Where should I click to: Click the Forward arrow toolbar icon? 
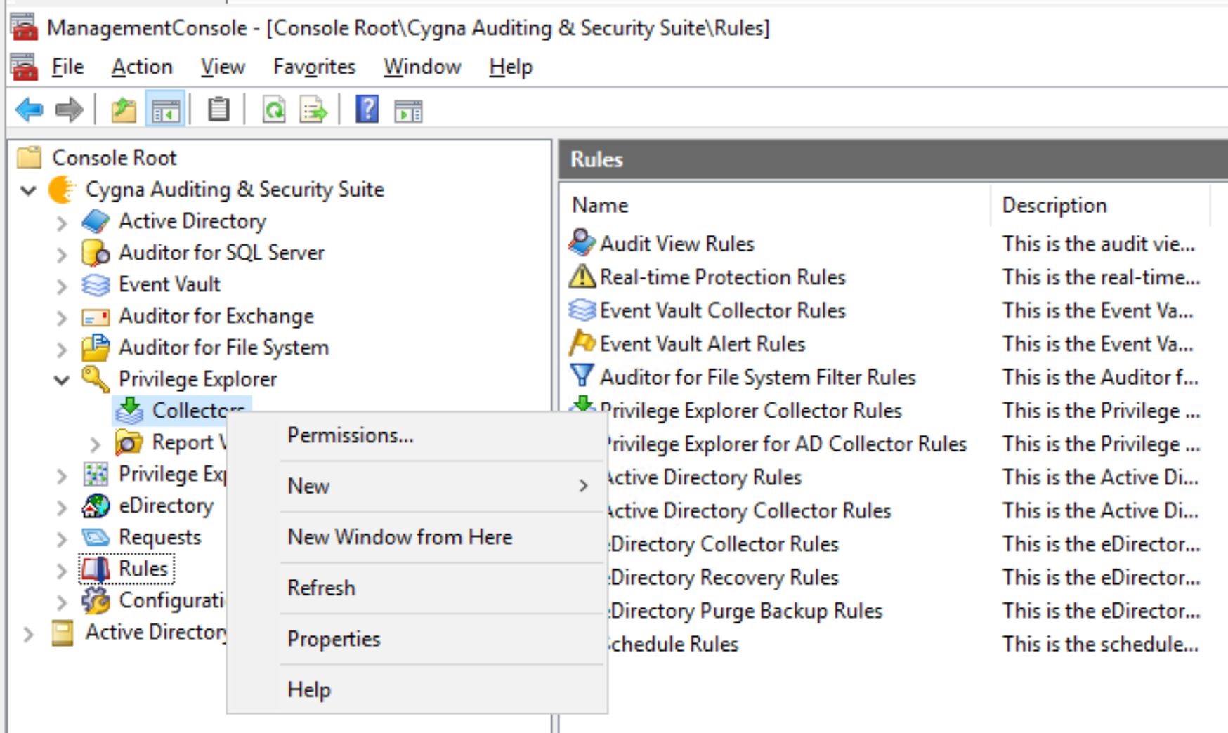pyautogui.click(x=69, y=110)
